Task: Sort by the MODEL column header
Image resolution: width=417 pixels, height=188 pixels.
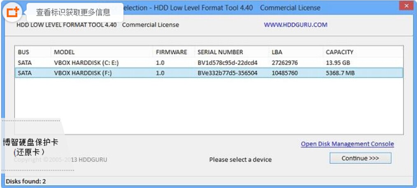Action: click(x=102, y=52)
